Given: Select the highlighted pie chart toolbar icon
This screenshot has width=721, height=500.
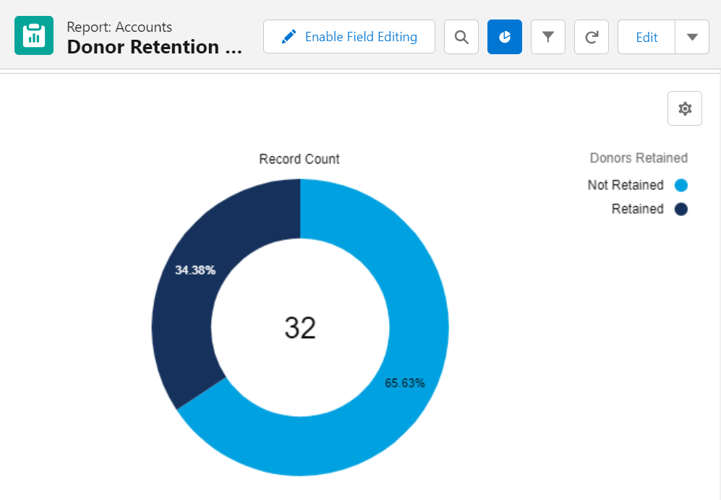Looking at the screenshot, I should click(x=504, y=36).
